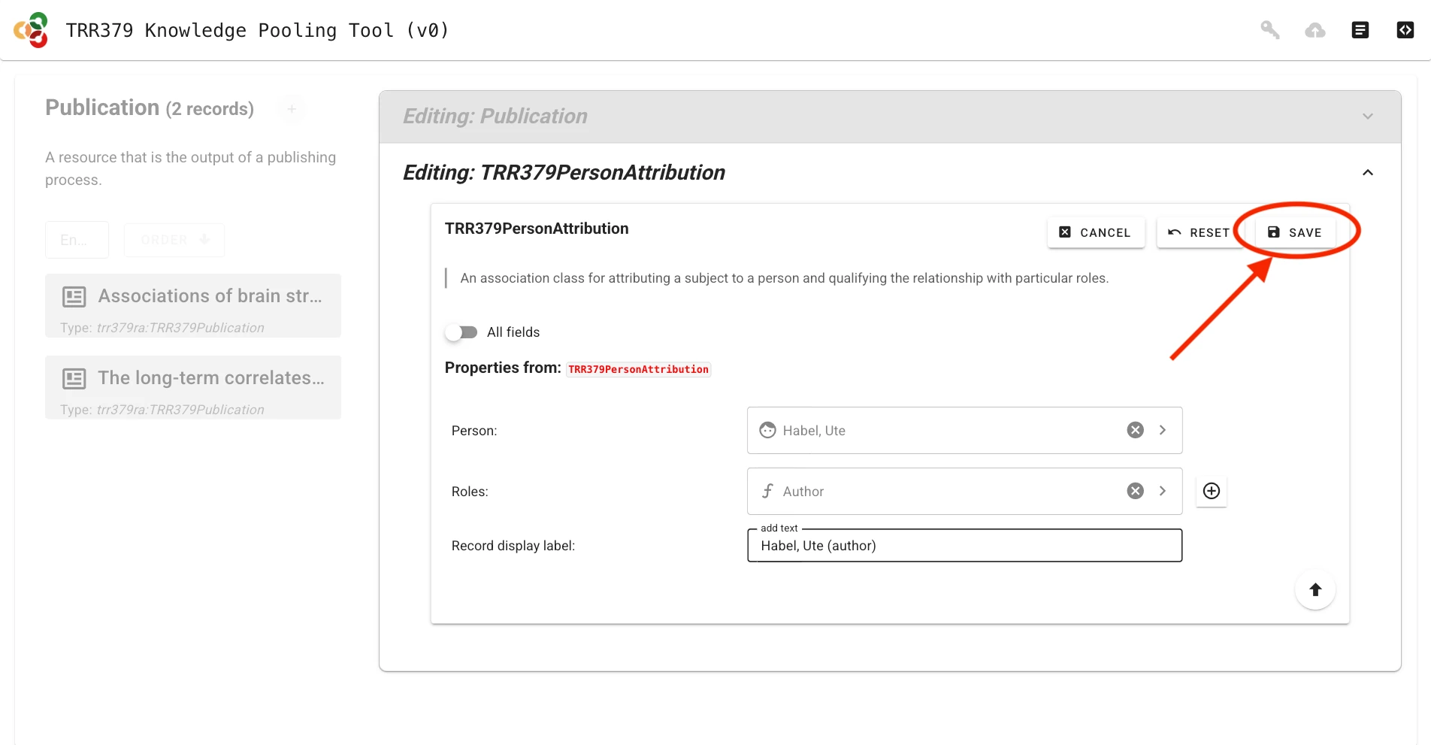Clear the Author role with its X icon
The height and width of the screenshot is (745, 1431).
tap(1134, 491)
